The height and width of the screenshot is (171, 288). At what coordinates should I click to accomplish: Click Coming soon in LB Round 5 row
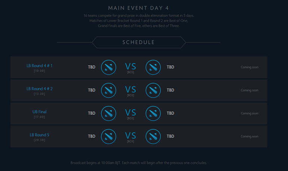[249, 137]
